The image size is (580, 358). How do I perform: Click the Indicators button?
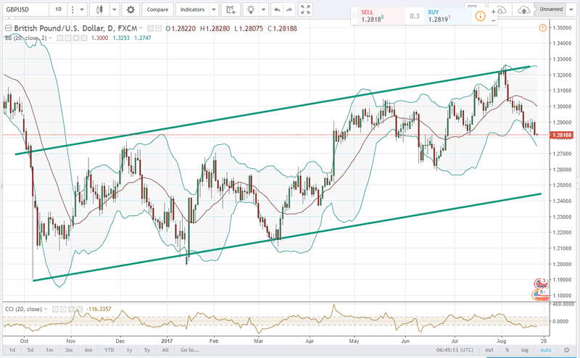[192, 9]
